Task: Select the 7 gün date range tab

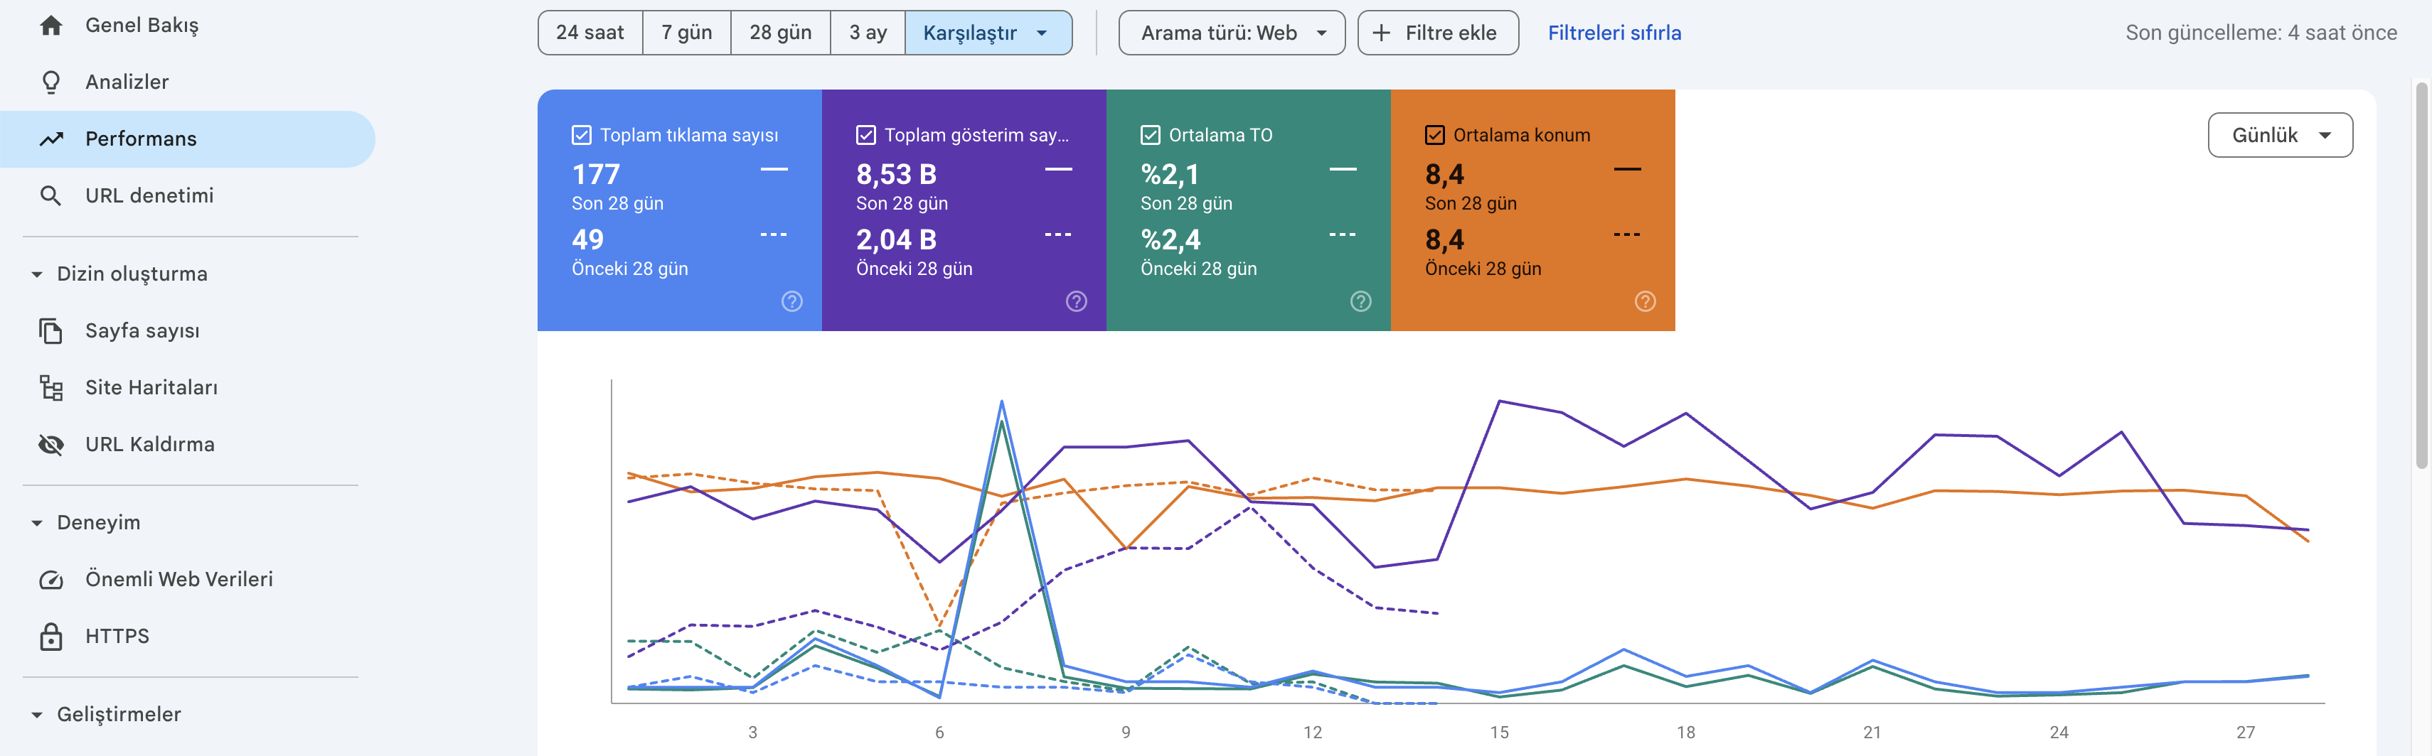Action: (x=686, y=33)
